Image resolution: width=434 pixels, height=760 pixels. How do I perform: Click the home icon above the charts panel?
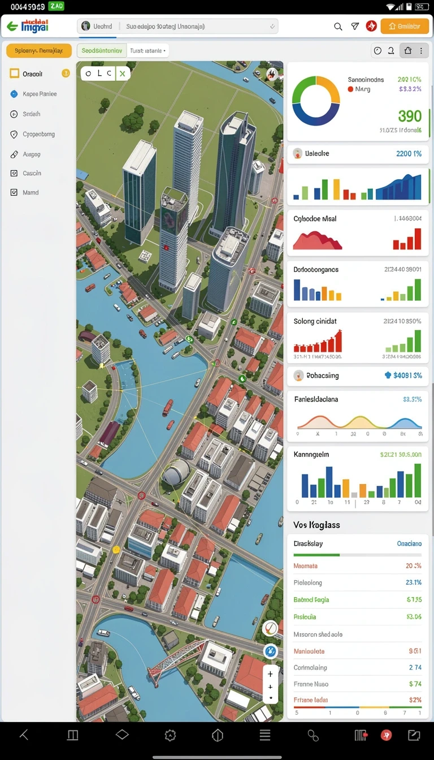coord(407,51)
